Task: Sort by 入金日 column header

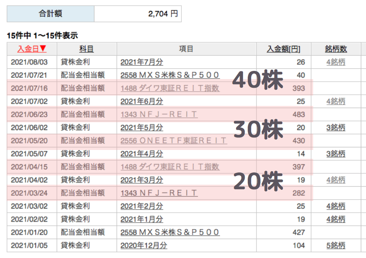Action: [28, 49]
